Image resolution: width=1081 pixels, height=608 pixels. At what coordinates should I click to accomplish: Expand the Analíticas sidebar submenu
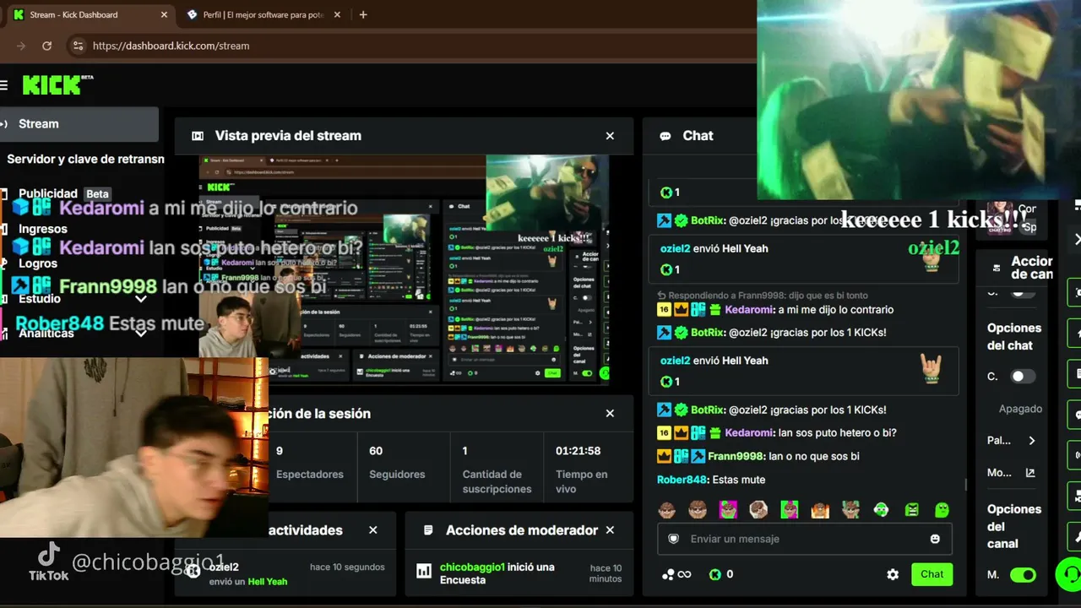[x=141, y=334]
